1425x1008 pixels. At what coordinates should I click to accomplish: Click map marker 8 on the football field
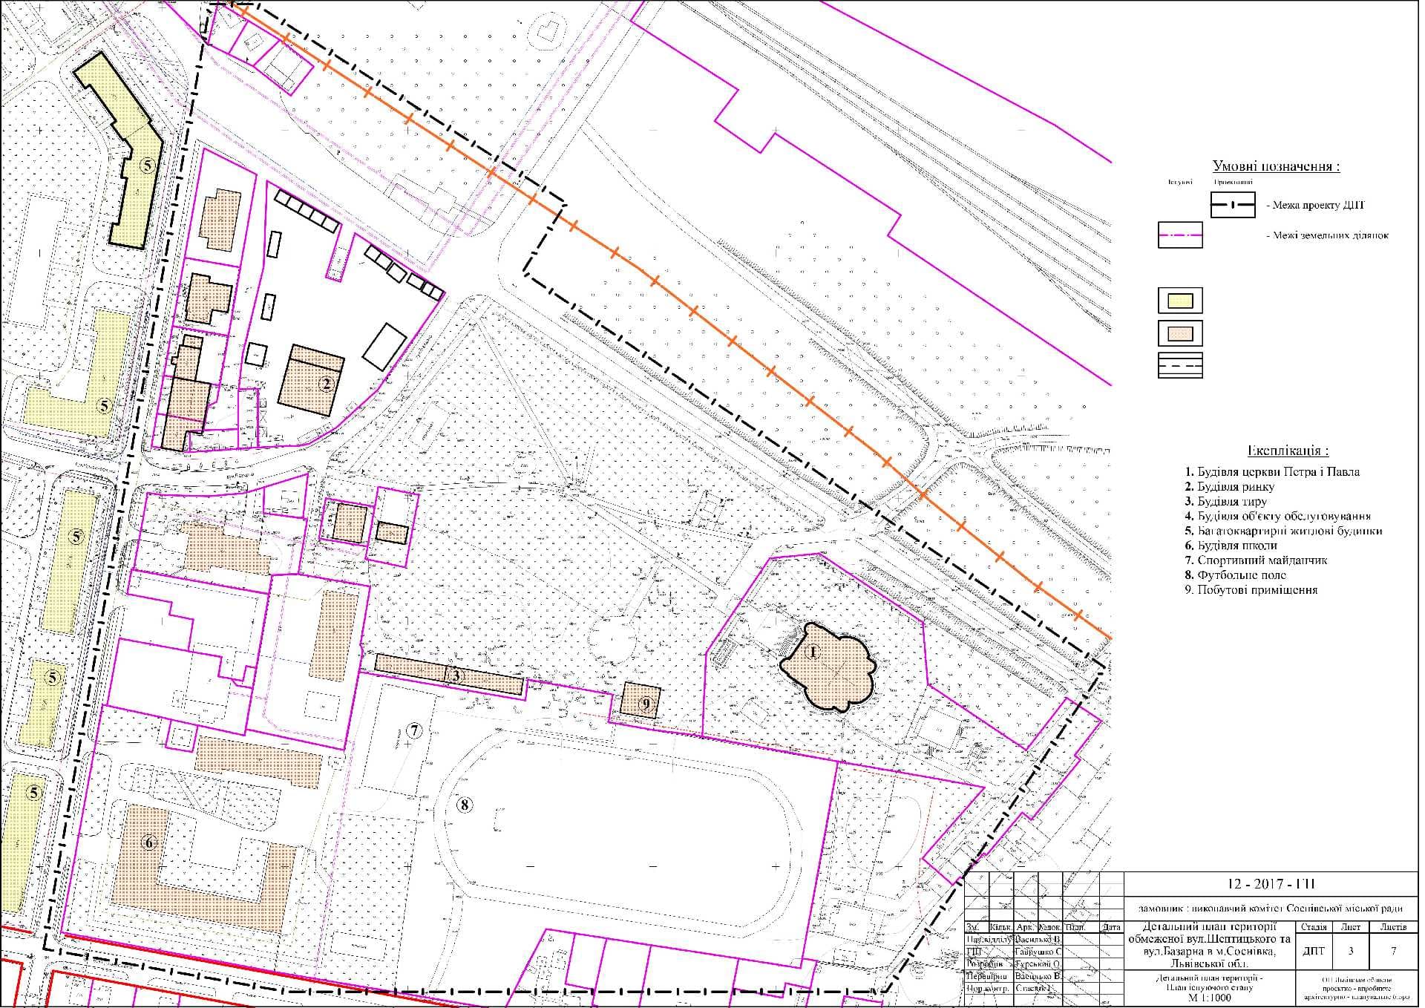pyautogui.click(x=464, y=805)
